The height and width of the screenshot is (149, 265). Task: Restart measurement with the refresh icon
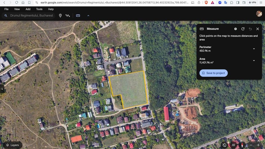click(243, 29)
